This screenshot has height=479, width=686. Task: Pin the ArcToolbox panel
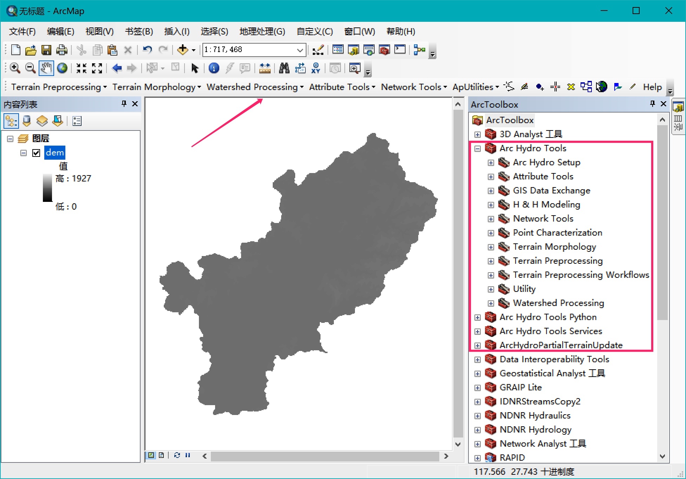[x=652, y=104]
